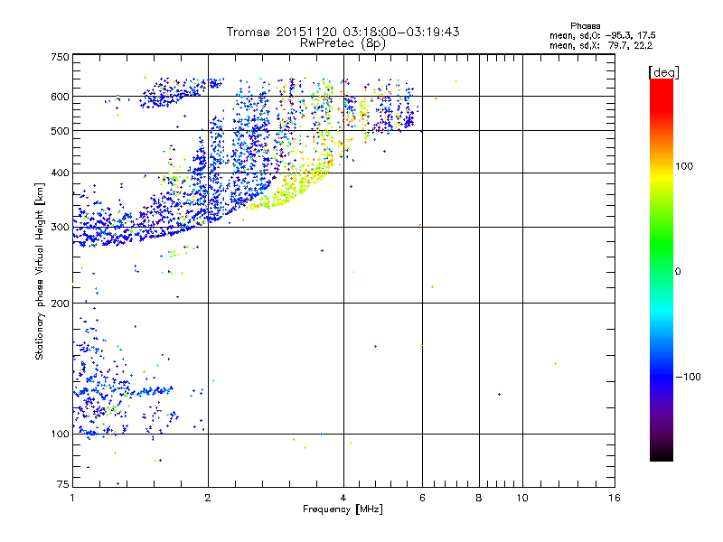Screen dimensions: 723x542
Task: Click the 750 y-axis tick label
Action: click(60, 57)
